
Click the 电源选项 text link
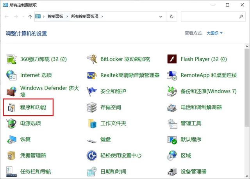(x=30, y=124)
